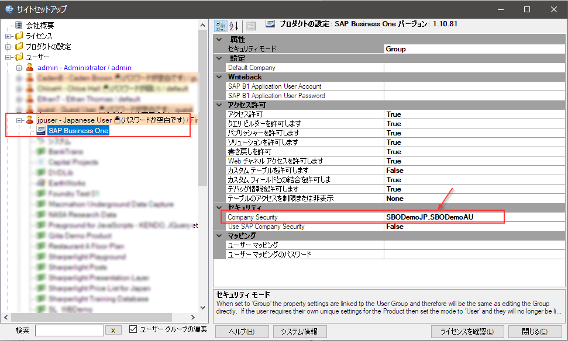This screenshot has width=568, height=341.
Task: Collapse the ユーザー tree node
Action: [x=8, y=57]
